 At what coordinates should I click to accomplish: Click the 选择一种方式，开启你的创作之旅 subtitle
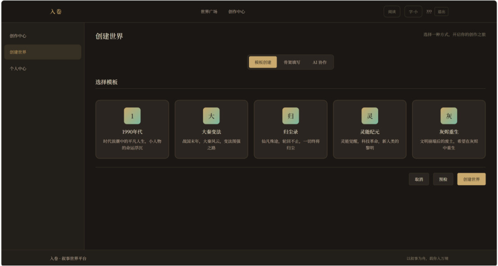(454, 35)
